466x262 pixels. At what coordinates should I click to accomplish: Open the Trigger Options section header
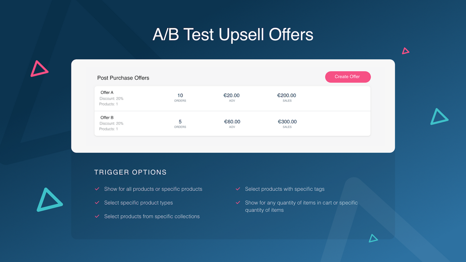pos(130,172)
